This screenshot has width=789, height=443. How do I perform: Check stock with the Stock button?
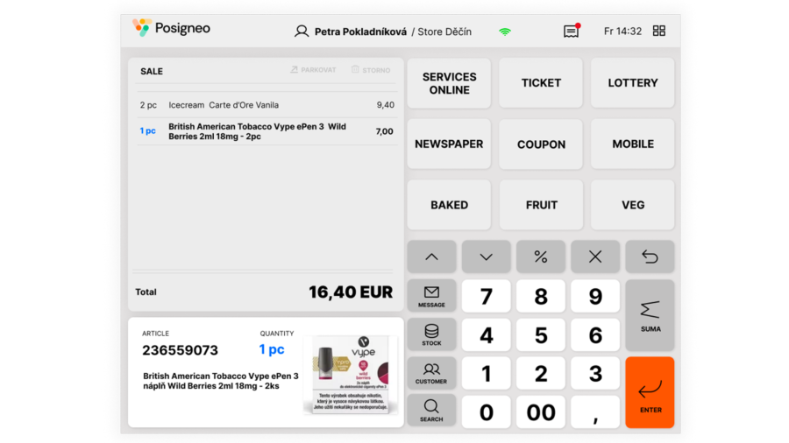[x=431, y=334]
